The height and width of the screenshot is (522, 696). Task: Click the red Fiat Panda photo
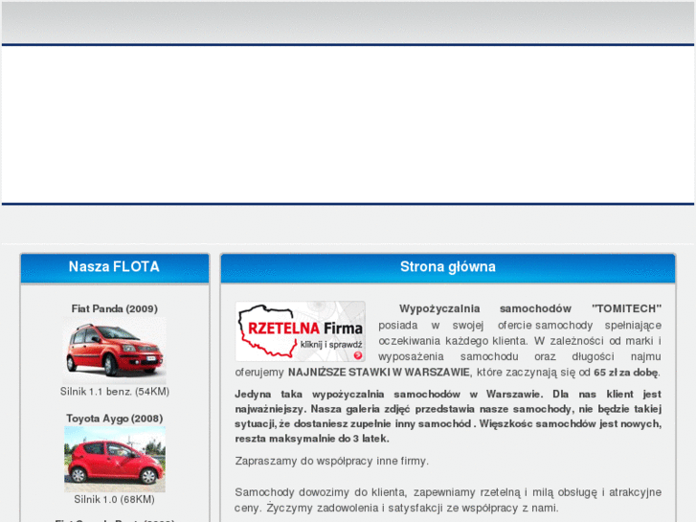(115, 350)
